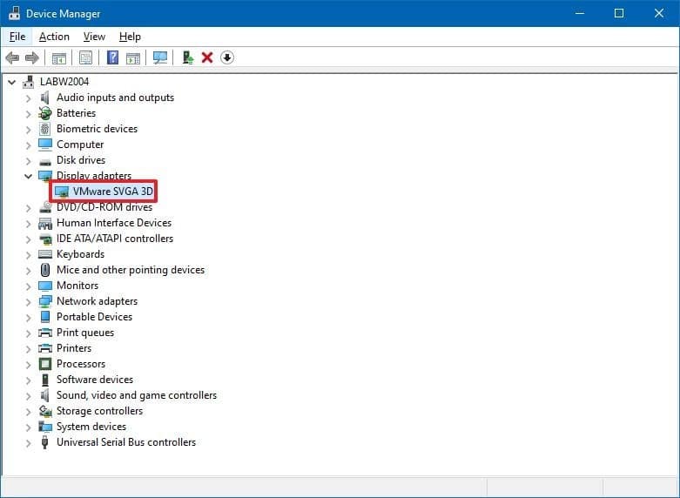Click Show/Hide Action Pane toolbar icon

point(133,57)
